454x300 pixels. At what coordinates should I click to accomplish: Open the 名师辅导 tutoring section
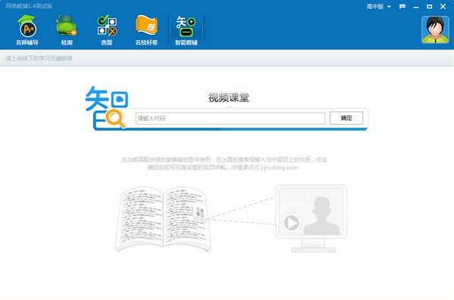pos(27,30)
